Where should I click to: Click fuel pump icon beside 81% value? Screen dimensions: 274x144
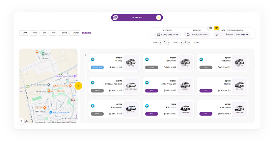tap(219, 91)
